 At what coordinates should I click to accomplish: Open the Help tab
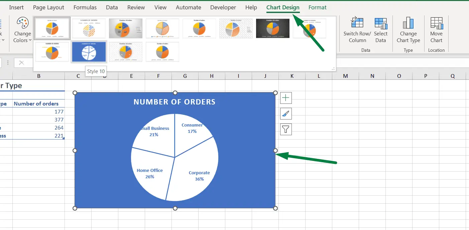click(251, 7)
